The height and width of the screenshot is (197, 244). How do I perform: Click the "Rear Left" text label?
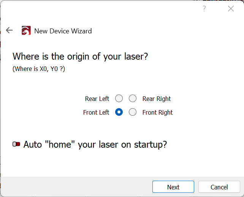[97, 99]
